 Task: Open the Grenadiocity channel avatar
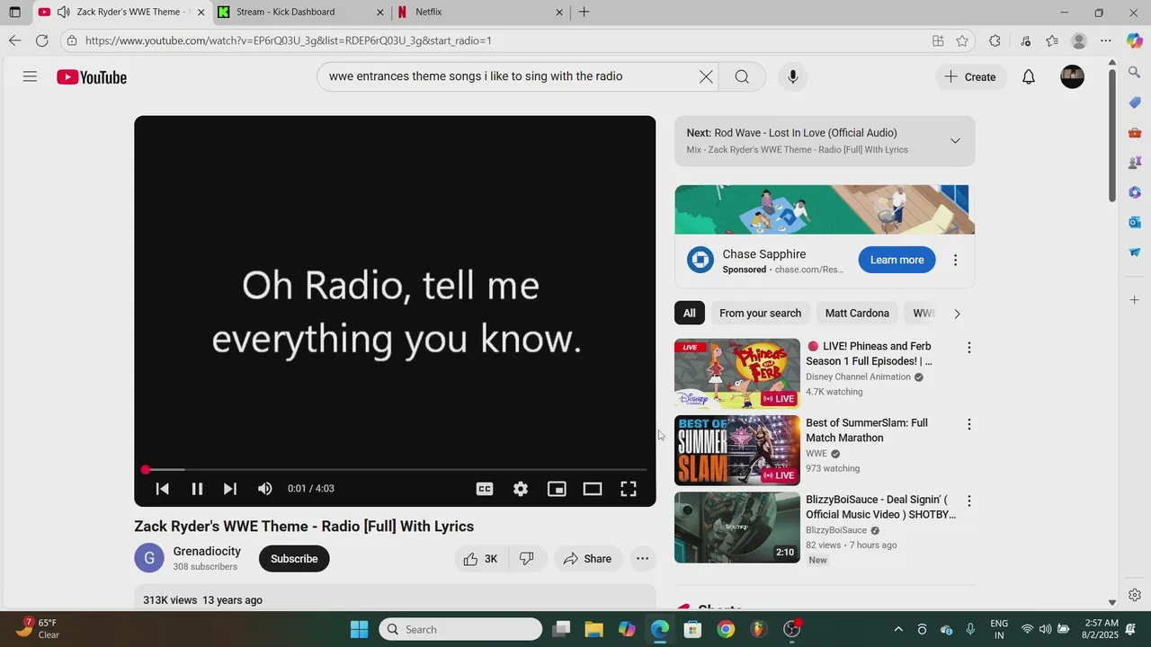(149, 558)
